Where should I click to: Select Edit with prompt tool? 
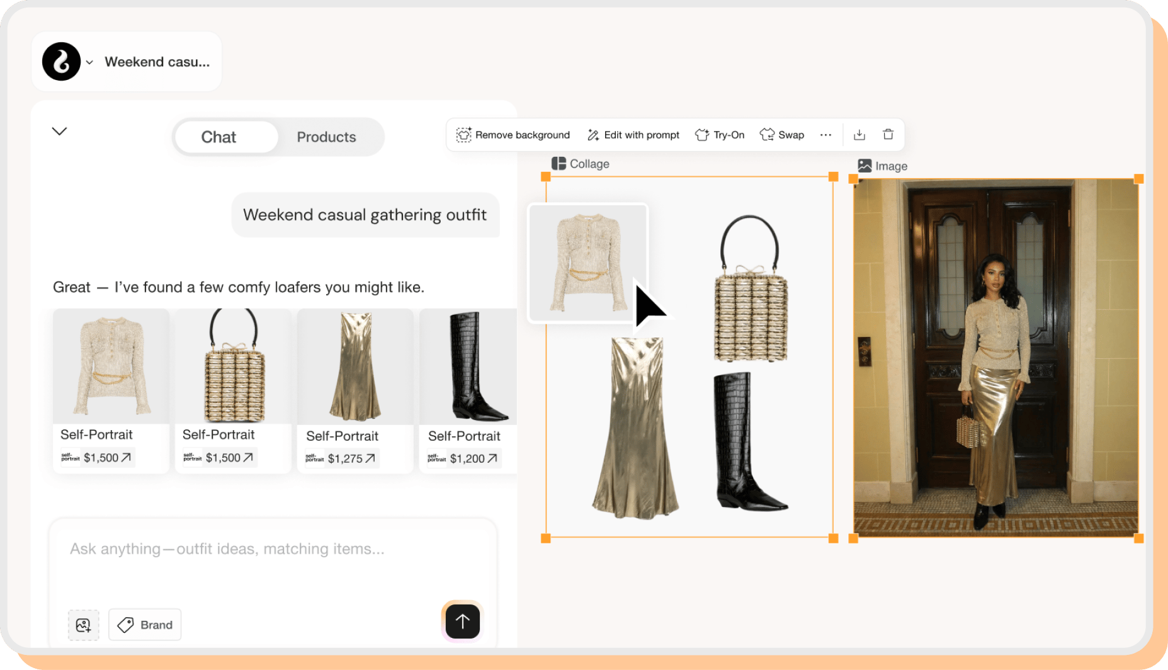(x=633, y=135)
